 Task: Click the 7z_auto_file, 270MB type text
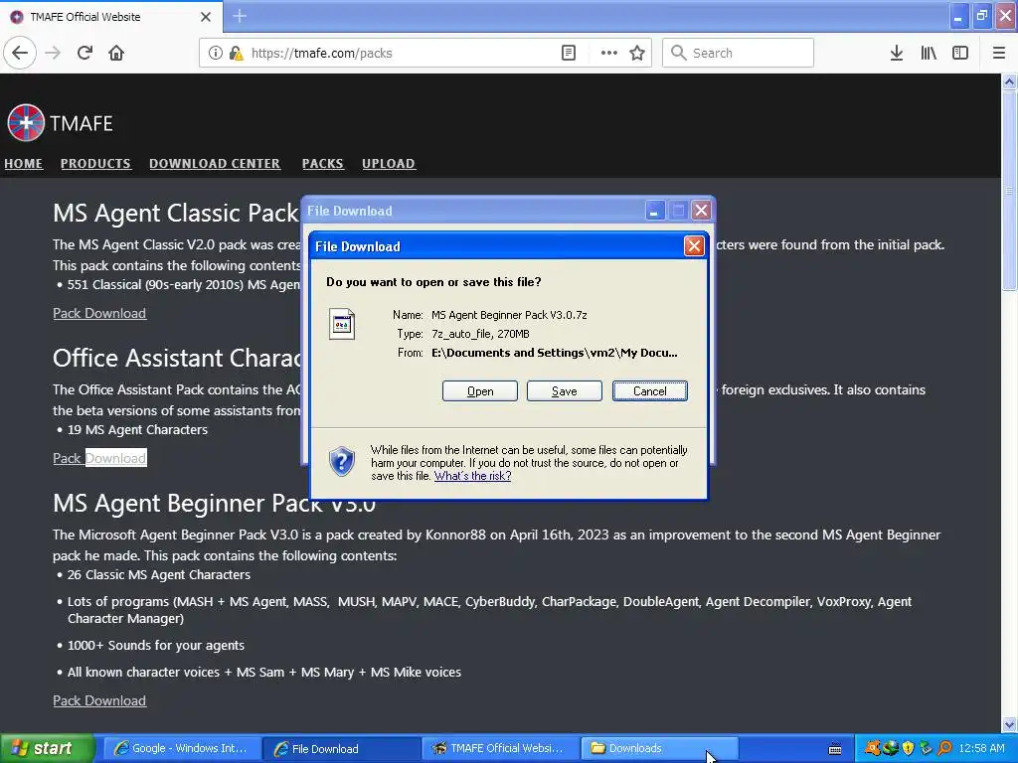point(480,334)
